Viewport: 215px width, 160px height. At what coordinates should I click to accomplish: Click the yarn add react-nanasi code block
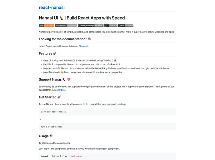[x=107, y=112]
